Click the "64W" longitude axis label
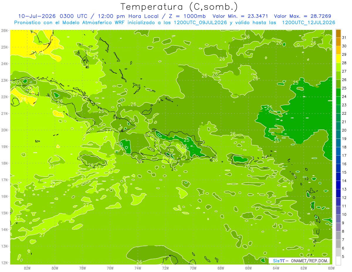This screenshot has height=272, width=352. click(x=276, y=268)
